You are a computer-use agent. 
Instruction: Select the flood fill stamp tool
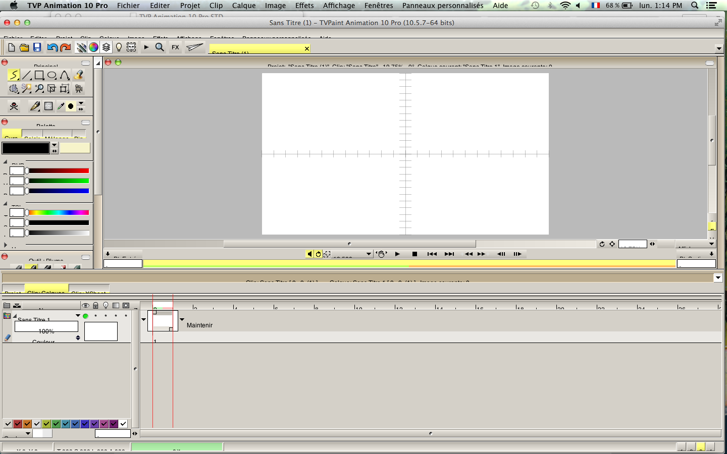[78, 75]
